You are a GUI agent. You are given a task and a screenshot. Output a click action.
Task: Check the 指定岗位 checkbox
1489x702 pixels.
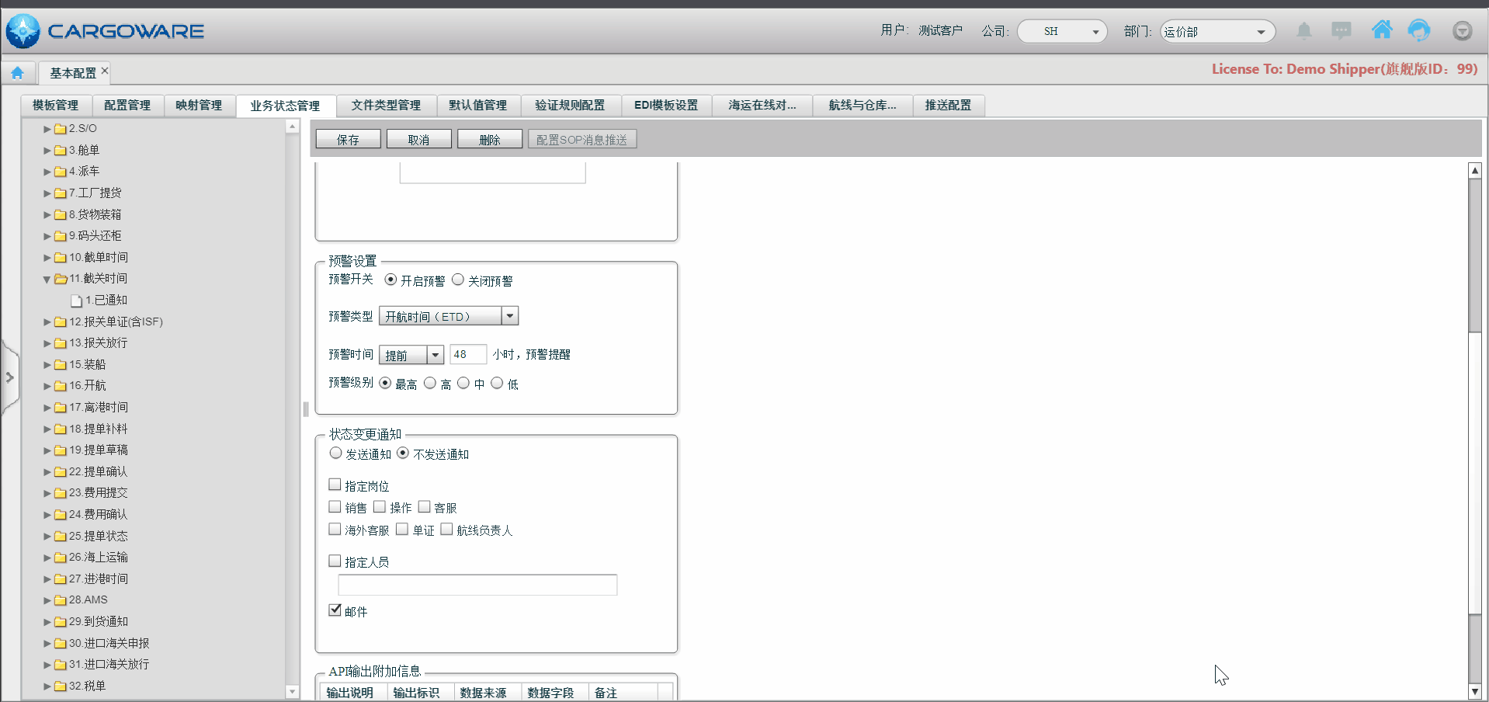(335, 485)
